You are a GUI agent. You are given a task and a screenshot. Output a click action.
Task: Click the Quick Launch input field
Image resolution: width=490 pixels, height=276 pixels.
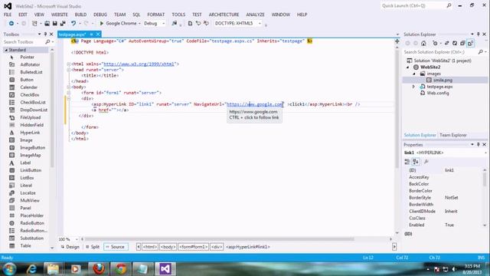413,5
